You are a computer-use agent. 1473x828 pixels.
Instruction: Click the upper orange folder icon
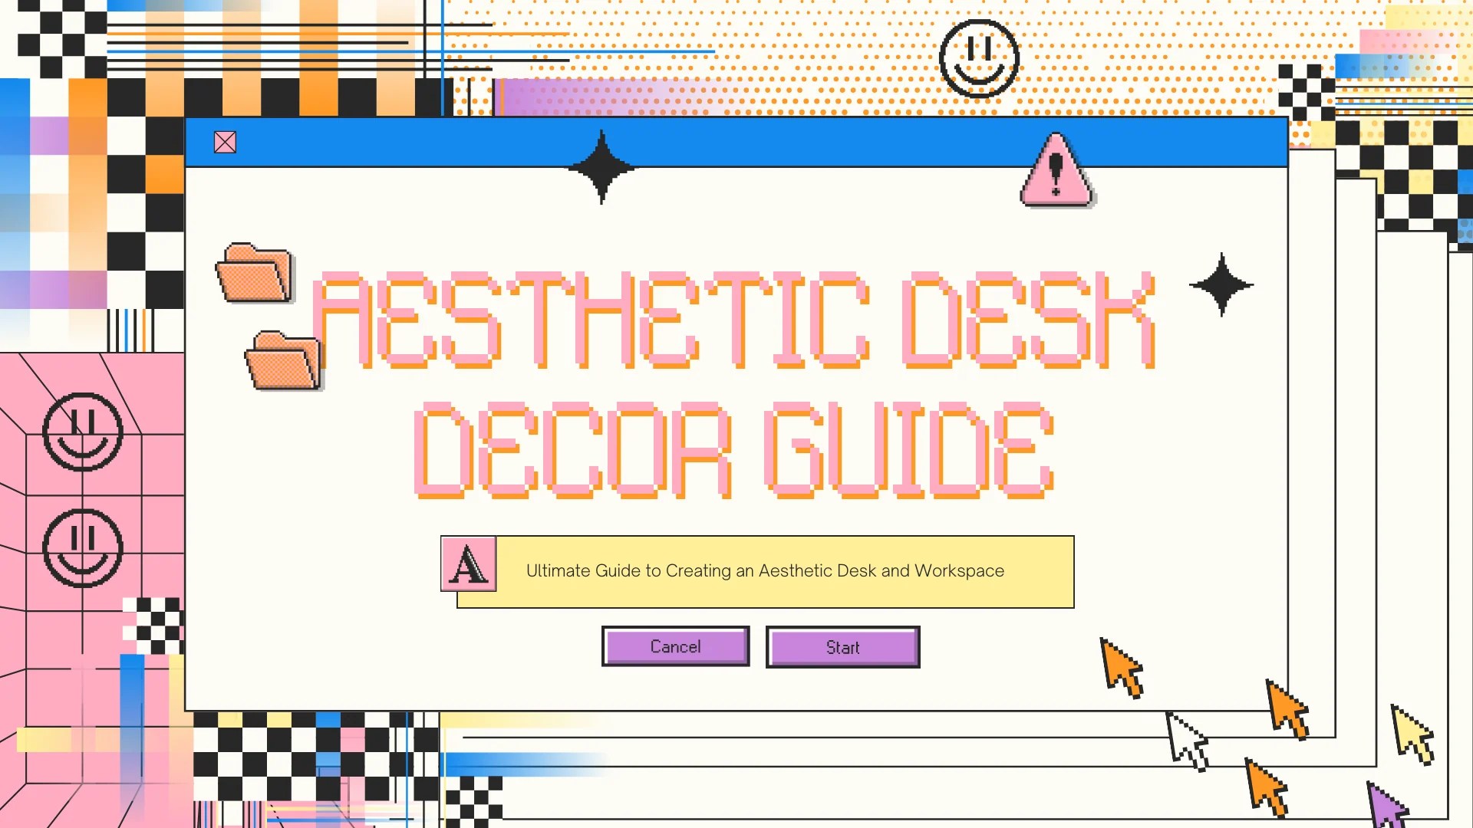(x=255, y=274)
